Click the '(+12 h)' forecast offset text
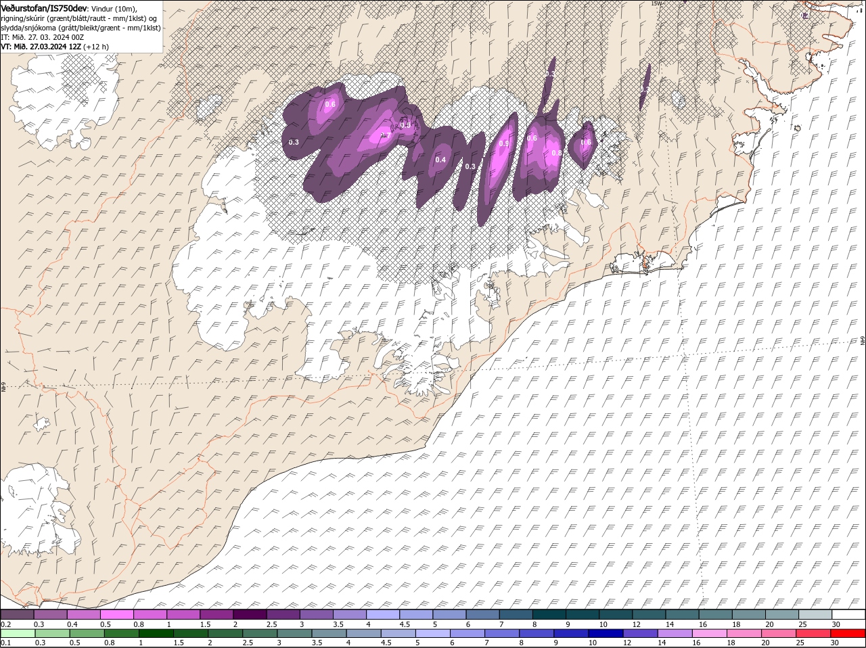This screenshot has height=648, width=866. [96, 47]
